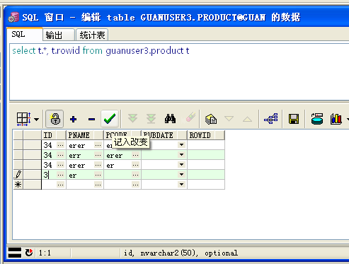Go to previous record up triangle
Image resolution: width=349 pixels, height=264 pixels.
[x=247, y=119]
